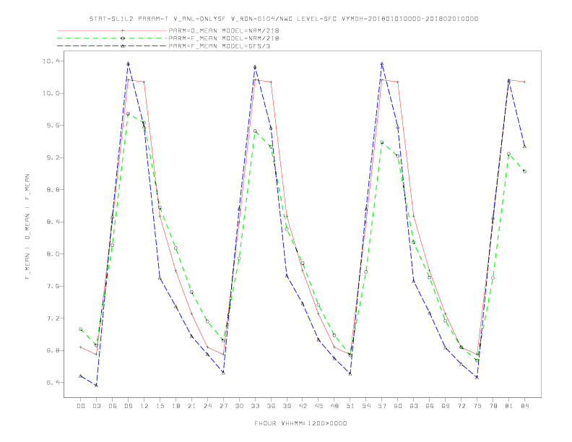
Task: Click x-axis tick label 60
Action: coord(398,406)
